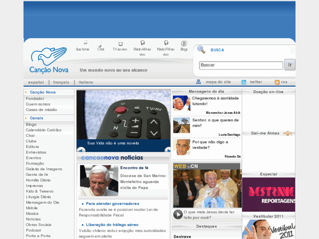Open Para atender governadores news link
Viewport: 319px width, 239px height.
[x=112, y=203]
